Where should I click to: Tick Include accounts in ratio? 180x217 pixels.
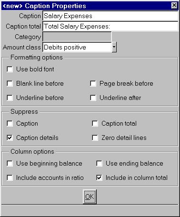(x=10, y=178)
